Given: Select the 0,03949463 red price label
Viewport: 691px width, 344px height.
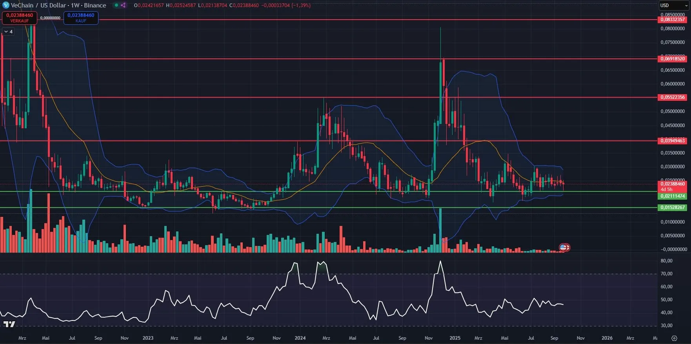Looking at the screenshot, I should [x=672, y=141].
